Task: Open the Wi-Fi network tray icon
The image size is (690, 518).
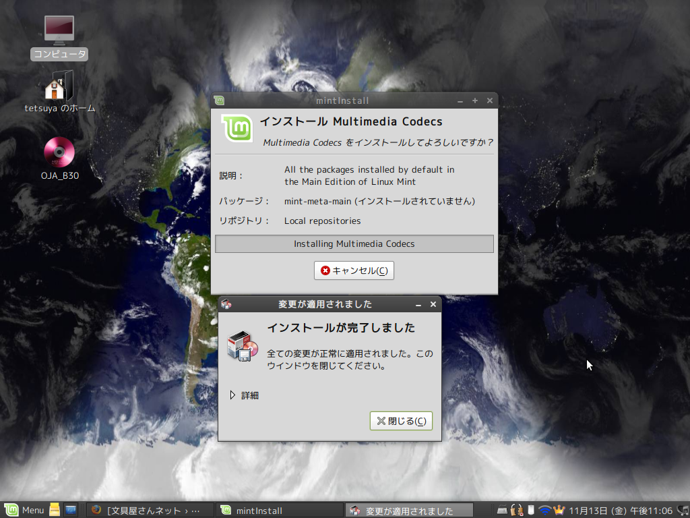Action: point(545,510)
